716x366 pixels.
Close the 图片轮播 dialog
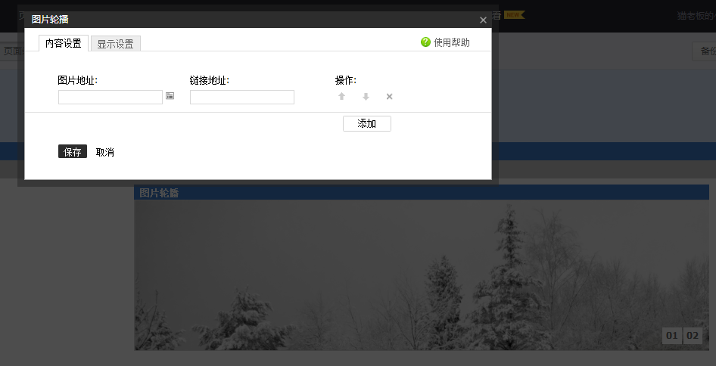tap(483, 20)
